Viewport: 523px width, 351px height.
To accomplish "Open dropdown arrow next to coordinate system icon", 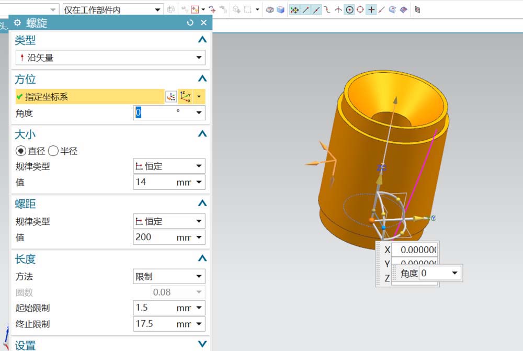I will click(x=199, y=97).
